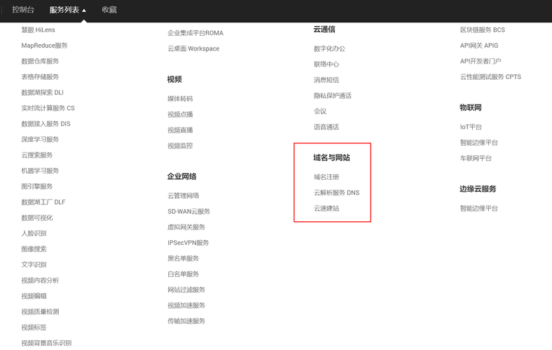Click 云速建站 link

tap(326, 208)
